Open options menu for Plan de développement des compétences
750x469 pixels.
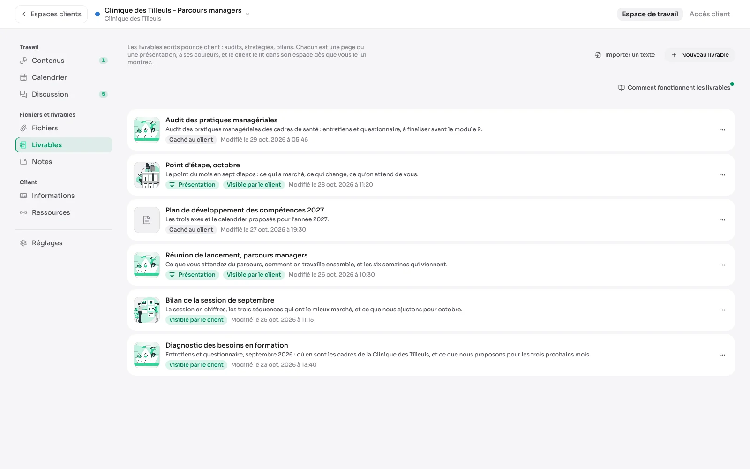[722, 220]
